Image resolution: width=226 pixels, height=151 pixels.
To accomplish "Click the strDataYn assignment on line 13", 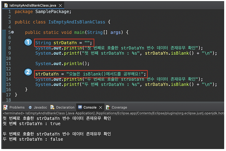I will (x=90, y=74).
